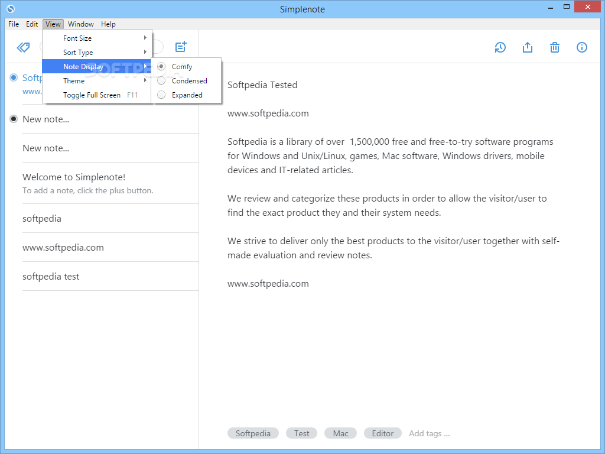
Task: Open the softpedia test note
Action: click(110, 276)
